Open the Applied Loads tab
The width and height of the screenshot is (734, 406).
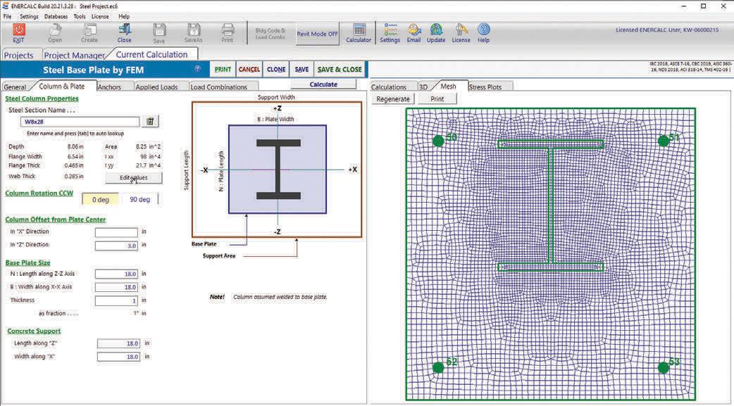coord(157,87)
